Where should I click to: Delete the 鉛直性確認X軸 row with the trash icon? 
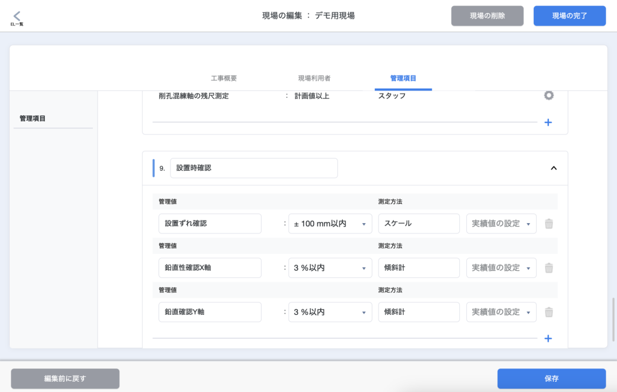click(x=548, y=268)
